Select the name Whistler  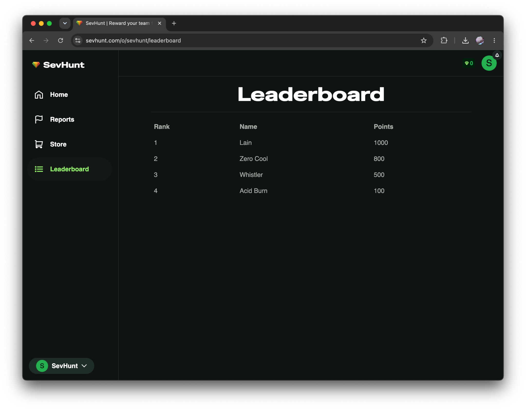coord(251,175)
